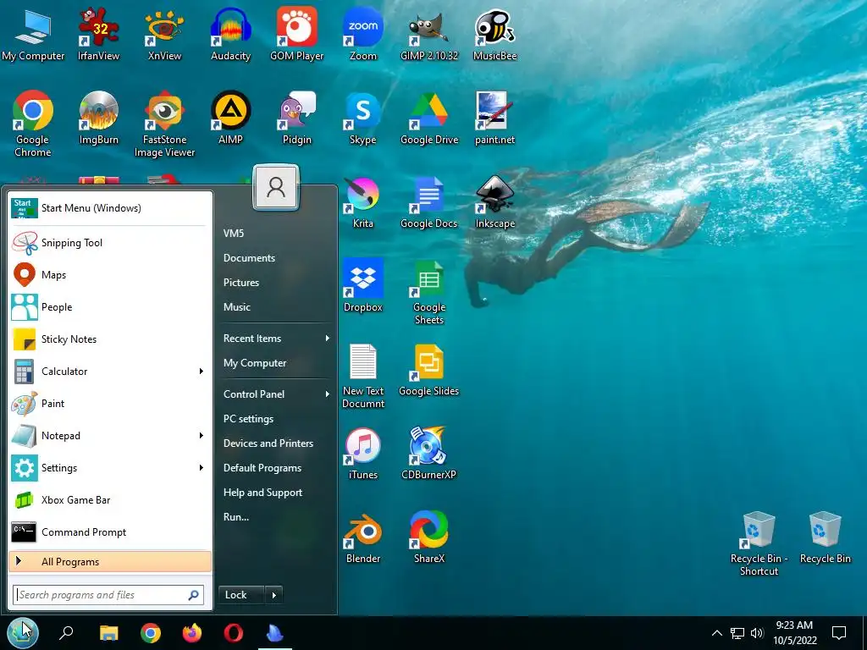Image resolution: width=867 pixels, height=650 pixels.
Task: Select the Google Sheets desktop icon
Action: (429, 292)
